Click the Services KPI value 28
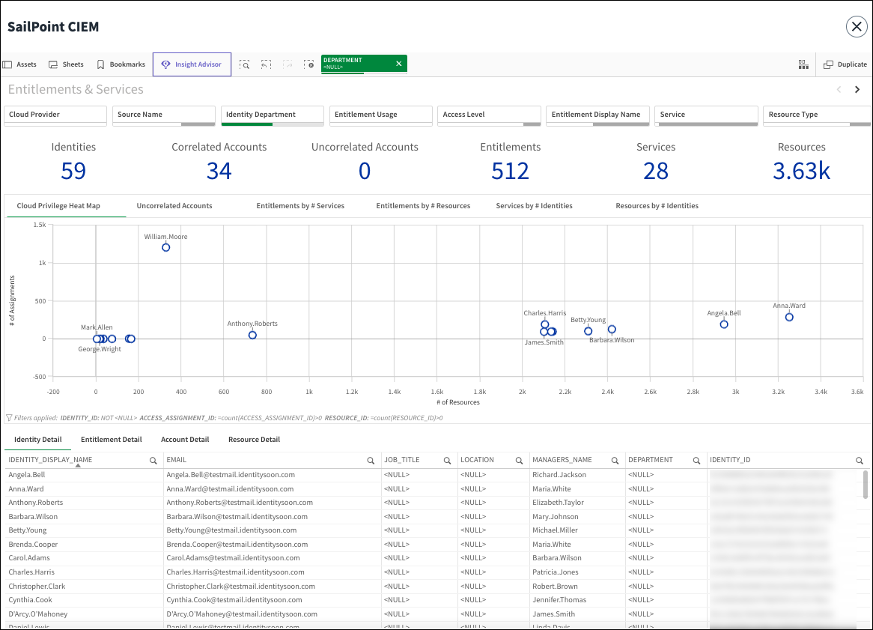This screenshot has height=630, width=873. tap(656, 171)
